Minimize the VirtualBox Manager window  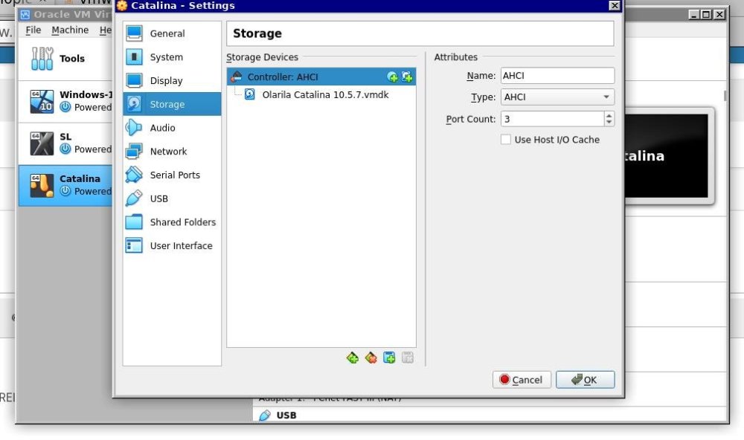(694, 15)
